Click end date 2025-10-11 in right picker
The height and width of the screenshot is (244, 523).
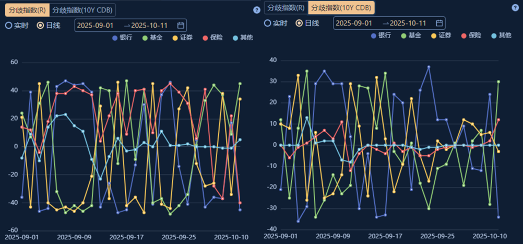point(408,23)
